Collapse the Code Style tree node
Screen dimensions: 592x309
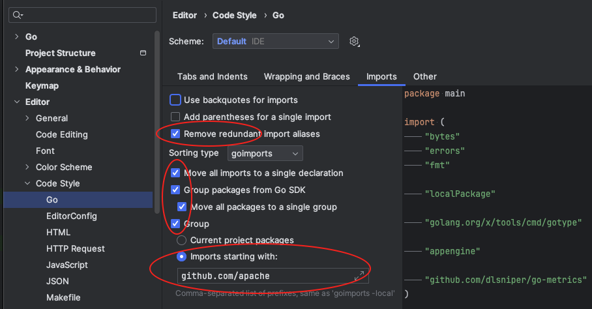[x=27, y=184]
